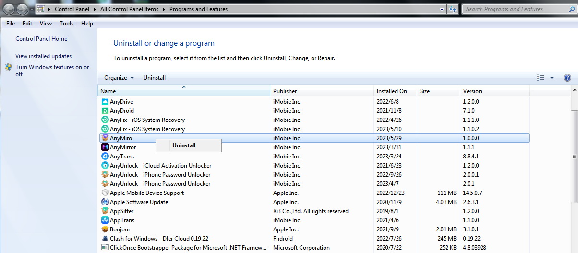The height and width of the screenshot is (253, 578).
Task: Click ClickOnce Bootstrapper Package icon
Action: click(x=105, y=248)
